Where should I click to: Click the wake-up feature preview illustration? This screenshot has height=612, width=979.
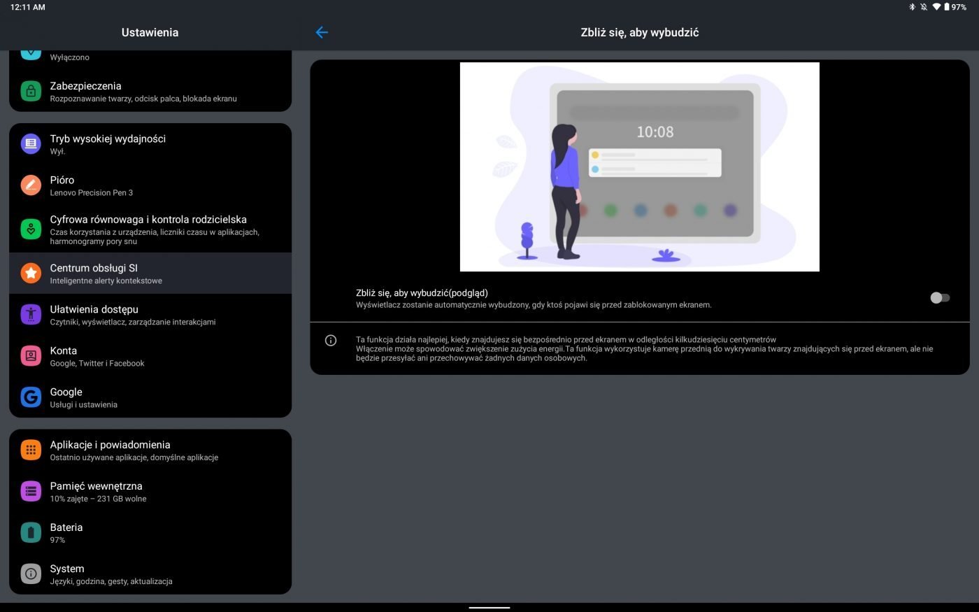(x=639, y=166)
